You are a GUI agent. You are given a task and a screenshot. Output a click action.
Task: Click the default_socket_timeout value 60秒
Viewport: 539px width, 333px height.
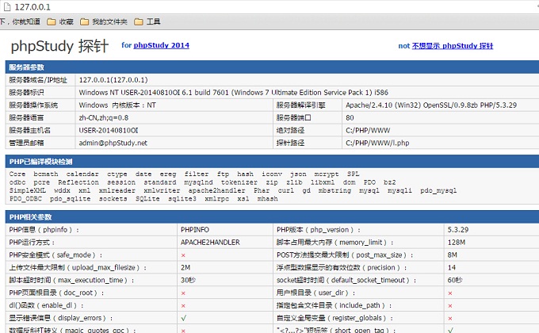click(455, 281)
